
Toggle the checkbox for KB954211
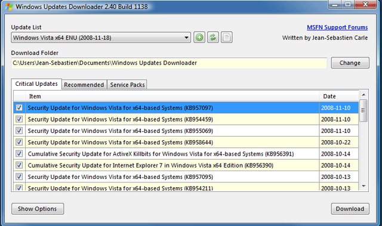point(19,188)
